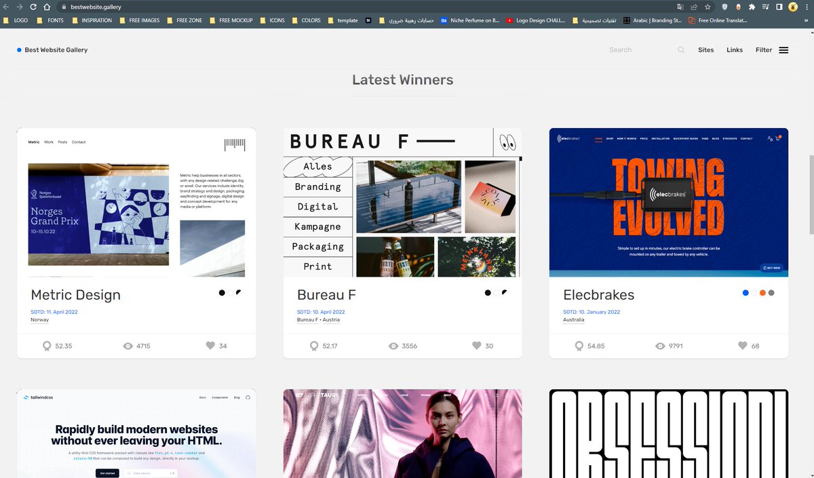Open the Filter menu item

tap(764, 50)
